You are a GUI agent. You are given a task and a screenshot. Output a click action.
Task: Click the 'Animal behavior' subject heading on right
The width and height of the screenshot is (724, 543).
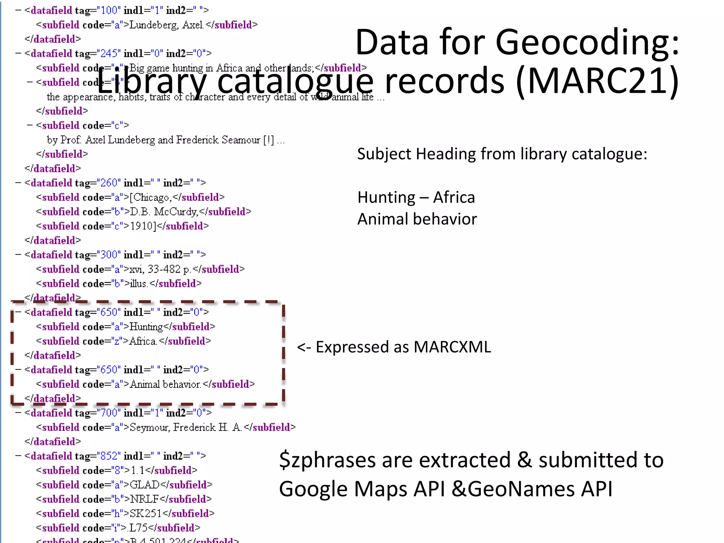(417, 219)
